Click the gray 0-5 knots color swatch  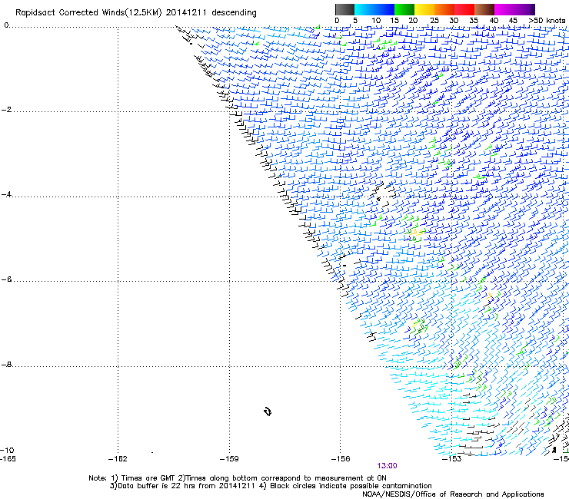344,9
